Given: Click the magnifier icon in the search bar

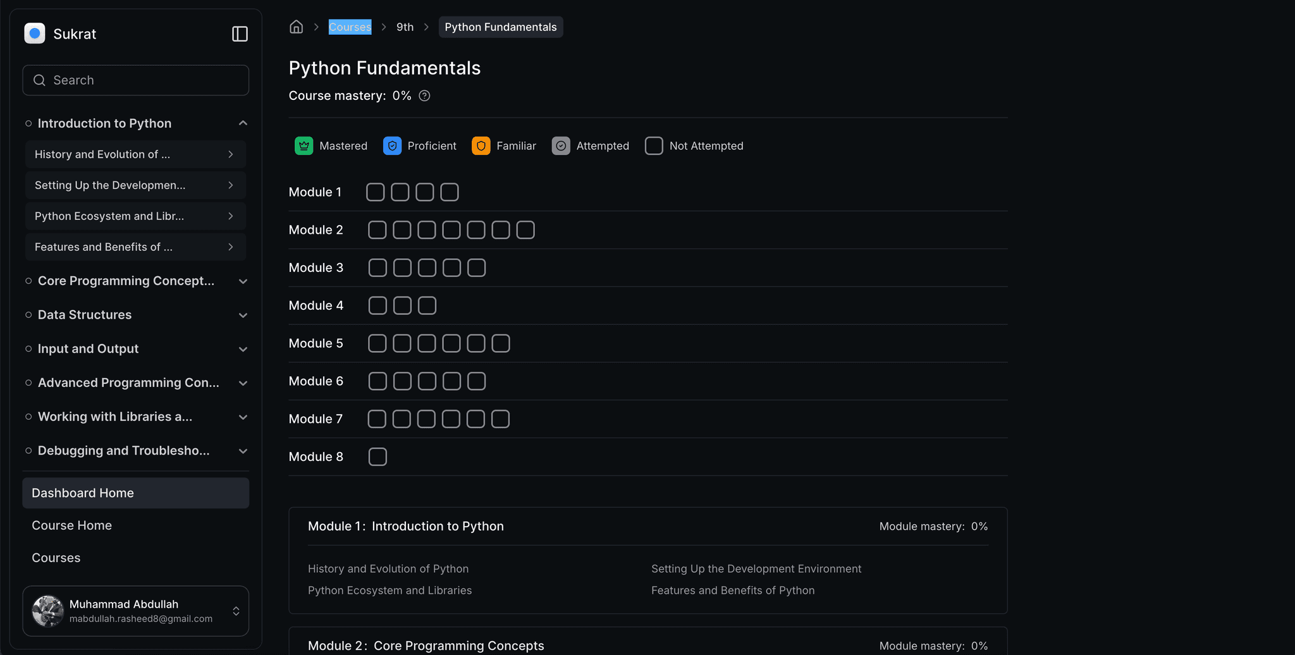Looking at the screenshot, I should [x=39, y=80].
